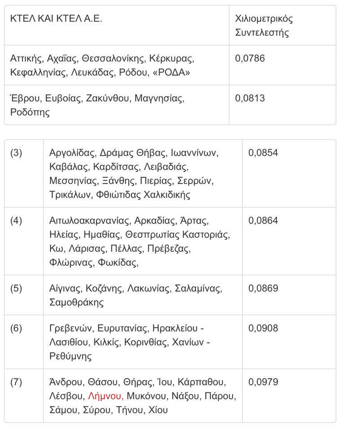Click the row number (6) cell
This screenshot has width=341, height=430.
[x=16, y=328]
